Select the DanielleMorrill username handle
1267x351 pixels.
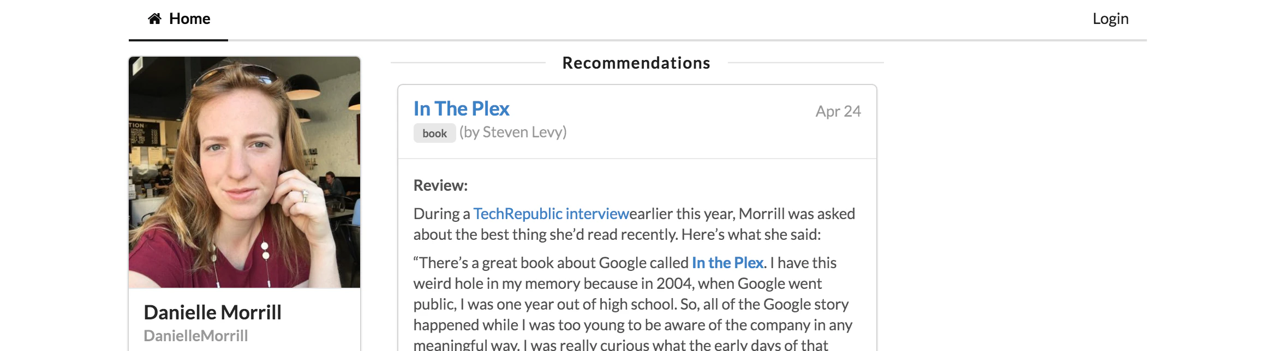195,336
